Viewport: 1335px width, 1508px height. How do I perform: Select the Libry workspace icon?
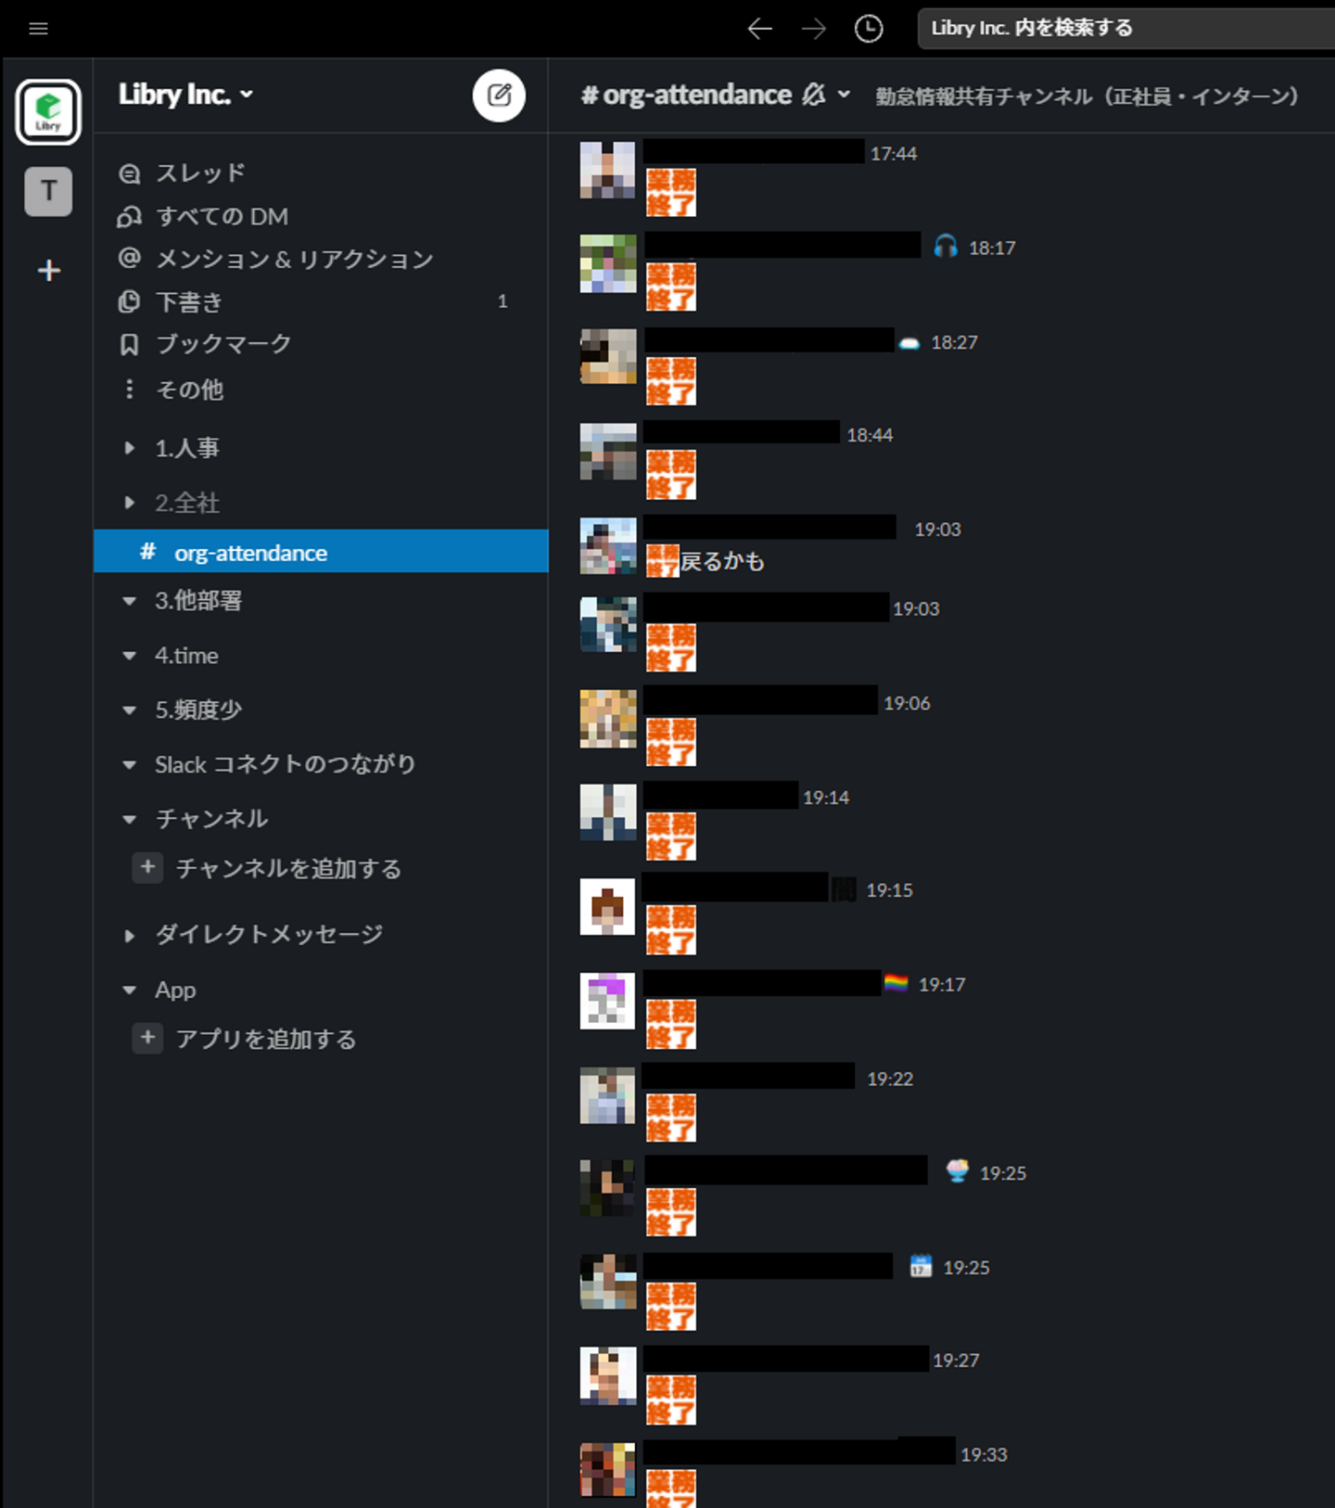[48, 112]
